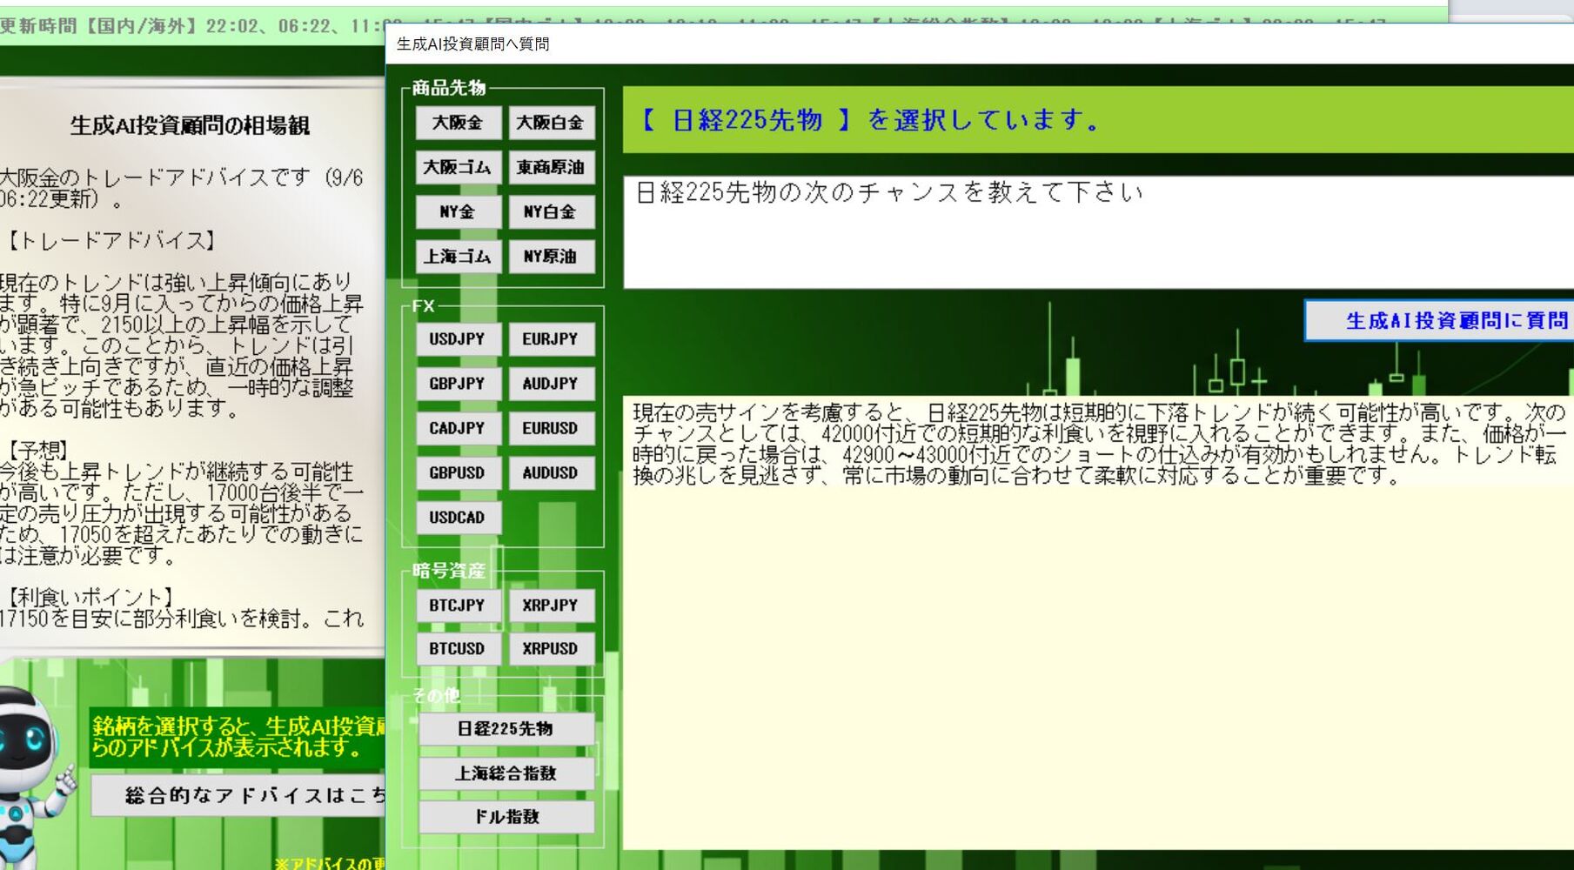1574x870 pixels.
Task: Select the 日経225先物 button under その他
Action: tap(506, 729)
